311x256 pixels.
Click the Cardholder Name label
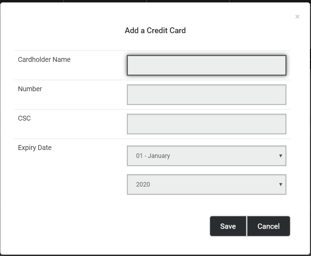pyautogui.click(x=44, y=59)
